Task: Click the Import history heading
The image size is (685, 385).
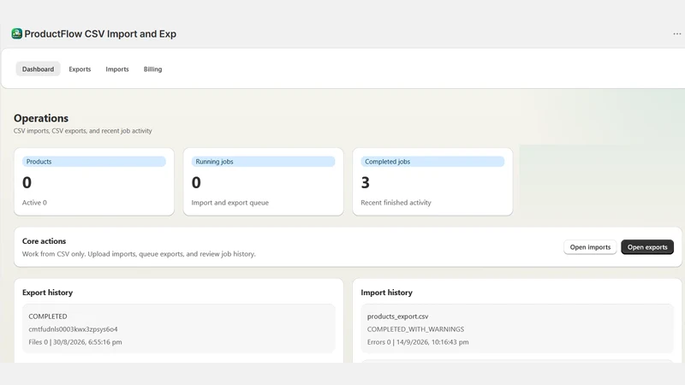Action: [387, 293]
